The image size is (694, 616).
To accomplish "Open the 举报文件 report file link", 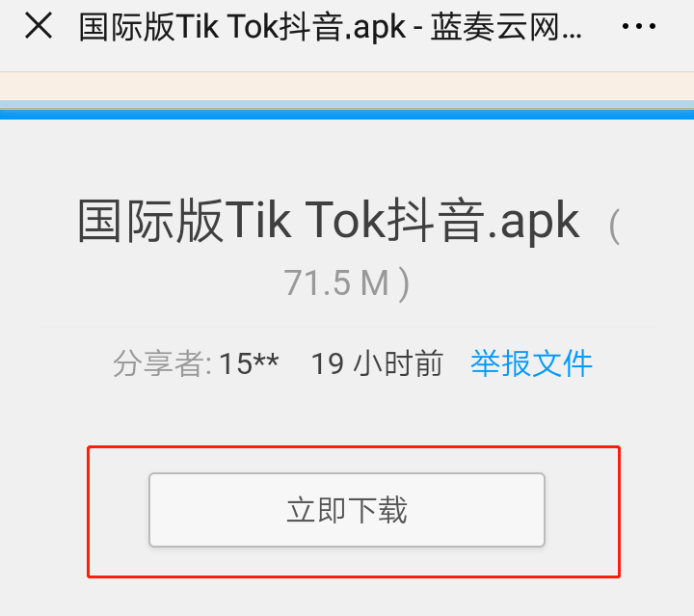I will (x=531, y=363).
